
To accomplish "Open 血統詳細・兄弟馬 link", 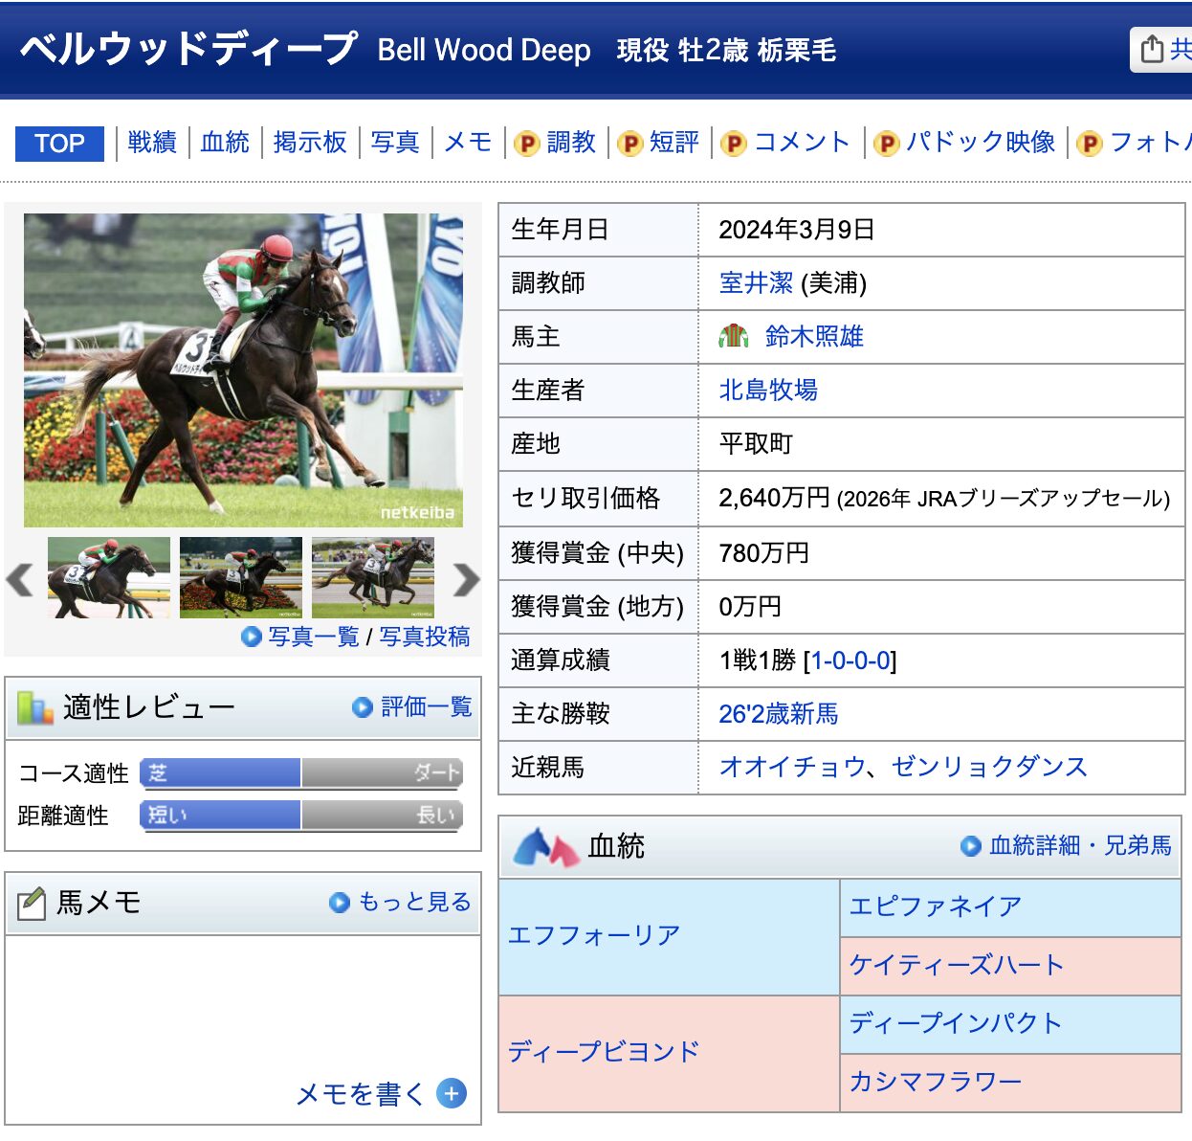I will (x=1080, y=845).
